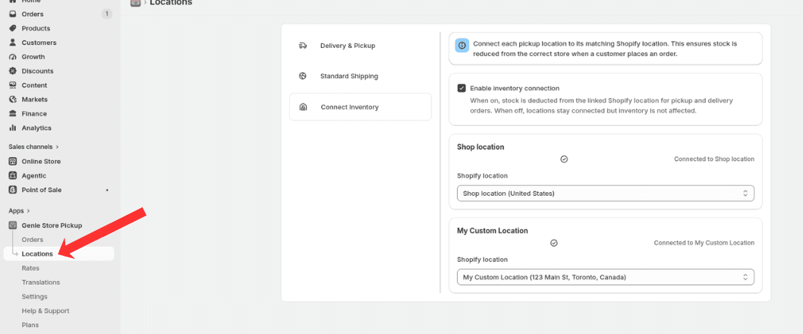
Task: Click the Customers person icon
Action: tap(13, 43)
